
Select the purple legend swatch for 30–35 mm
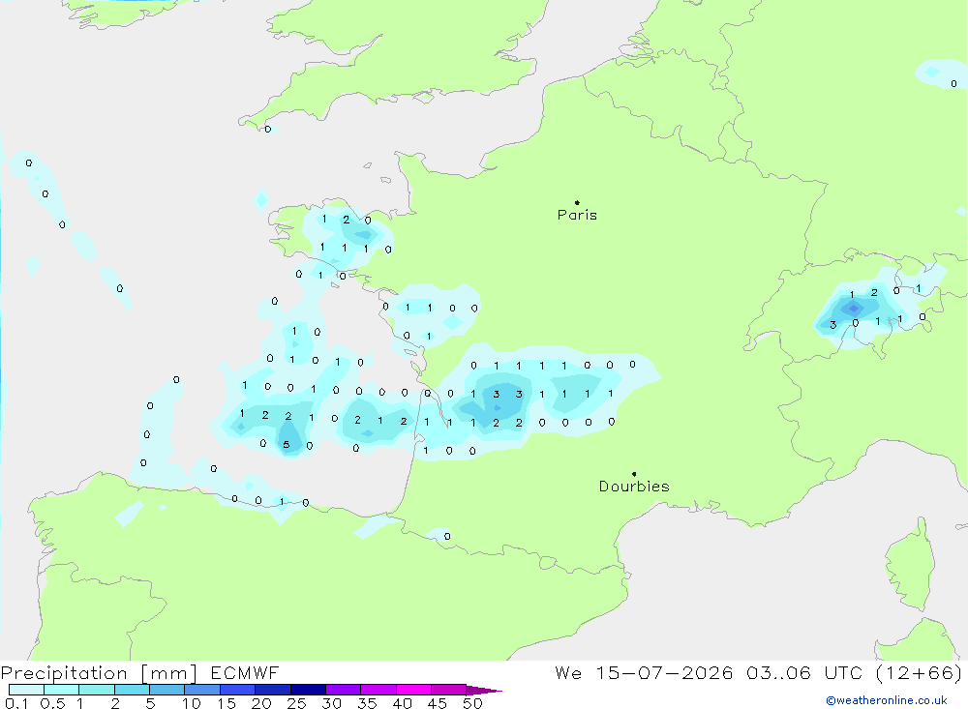(343, 690)
